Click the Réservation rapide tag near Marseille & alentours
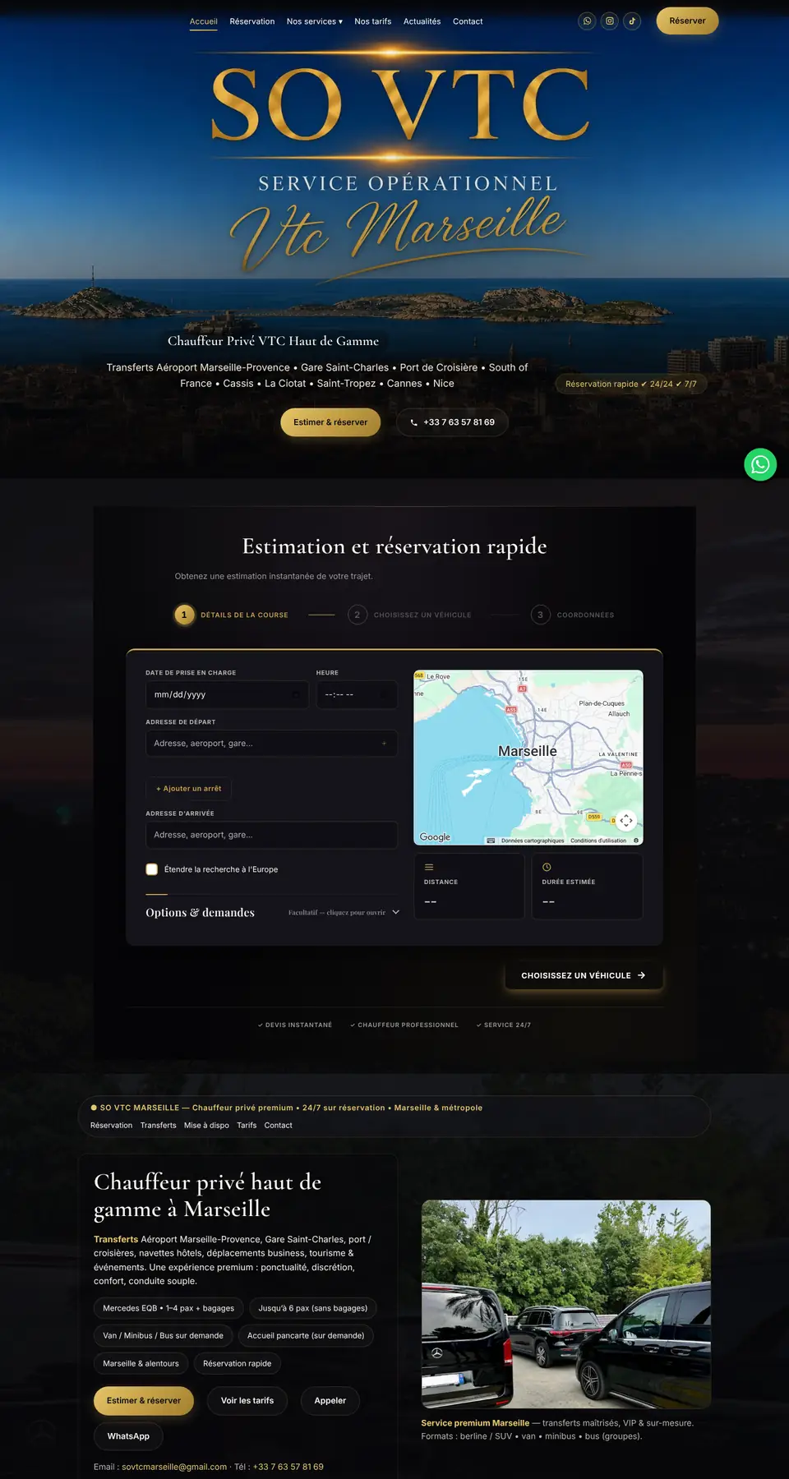The height and width of the screenshot is (1479, 789). click(238, 1364)
